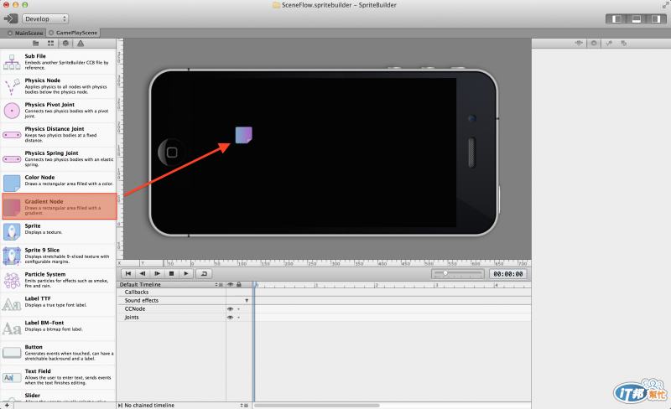This screenshot has width=671, height=409.
Task: Open item properties tab in inspector
Action: 579,44
